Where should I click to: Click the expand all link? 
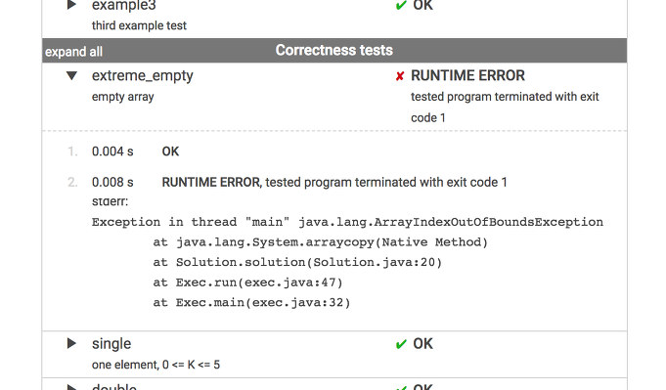(x=74, y=52)
